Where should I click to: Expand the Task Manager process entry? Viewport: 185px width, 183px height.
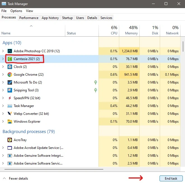[3, 106]
